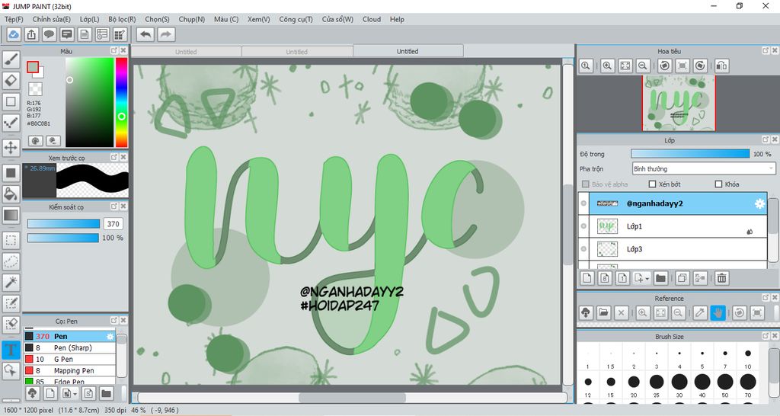Toggle the Khóa (lock) checkbox
The height and width of the screenshot is (416, 780).
tap(718, 184)
